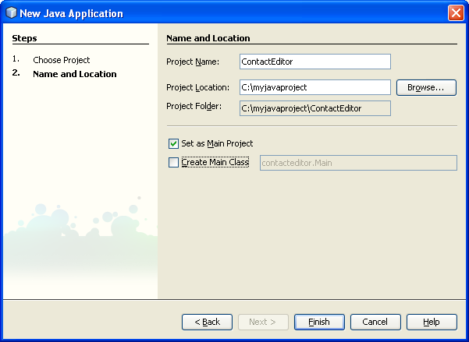Cancel the new project wizard
The width and height of the screenshot is (469, 342).
coord(375,322)
